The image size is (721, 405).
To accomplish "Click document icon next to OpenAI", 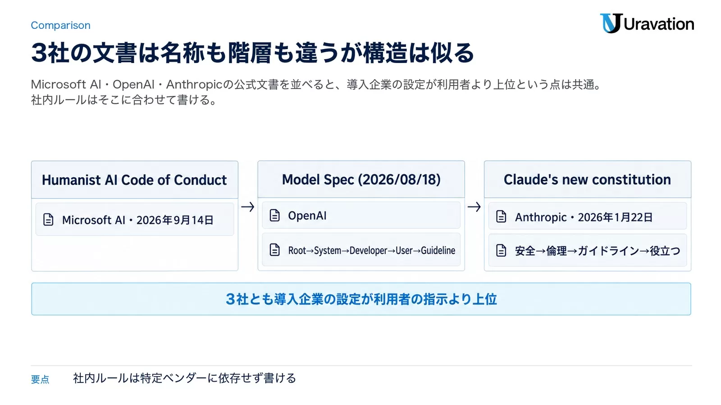I will (x=274, y=216).
